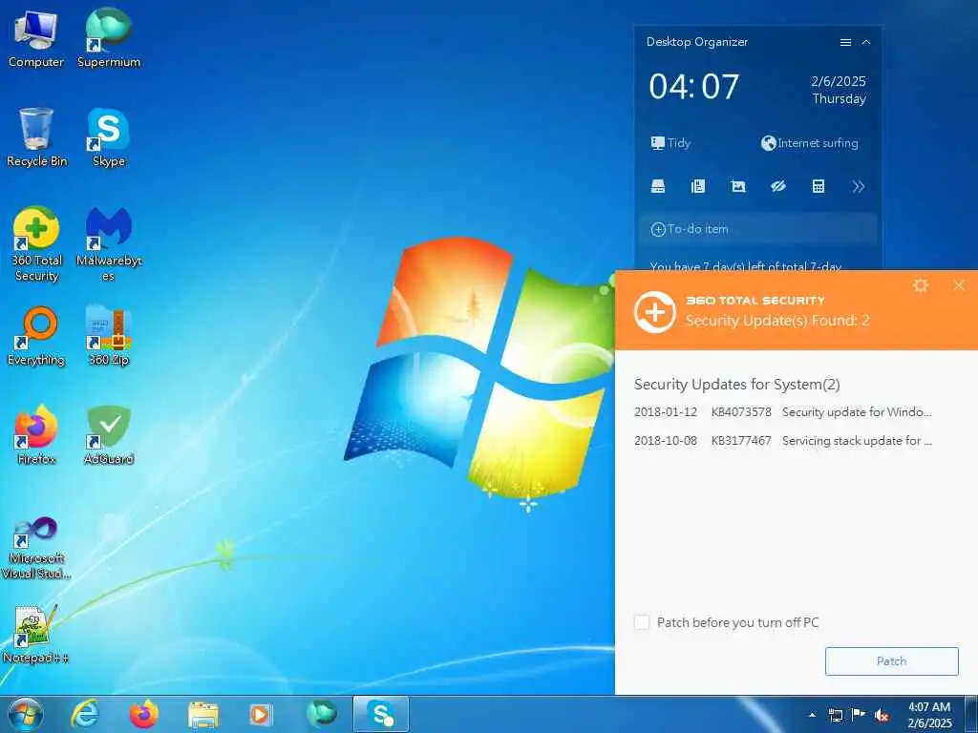Open the calculator icon in organizer
Viewport: 978px width, 733px height.
coord(819,186)
